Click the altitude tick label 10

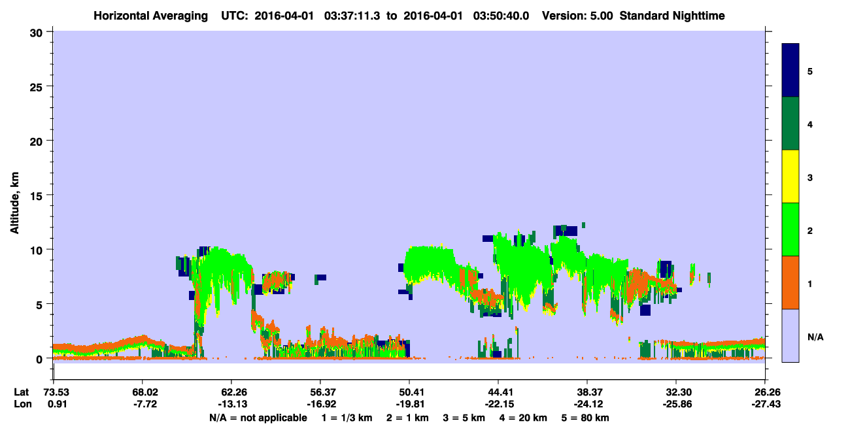[x=38, y=250]
